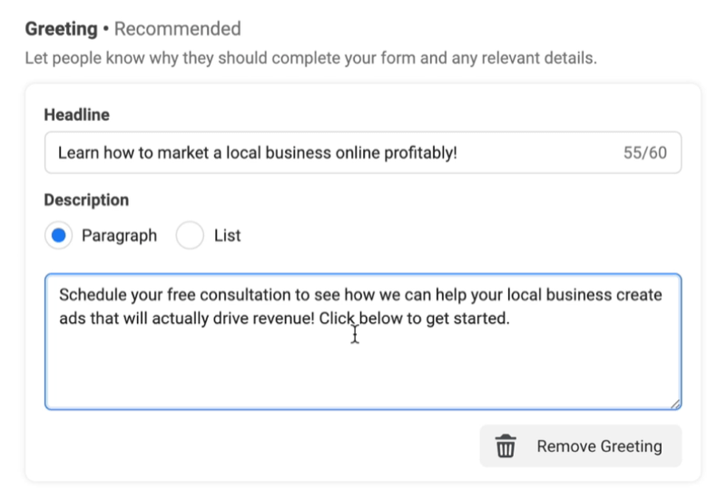Click the 55/60 character counter
Image resolution: width=726 pixels, height=499 pixels.
coord(645,152)
